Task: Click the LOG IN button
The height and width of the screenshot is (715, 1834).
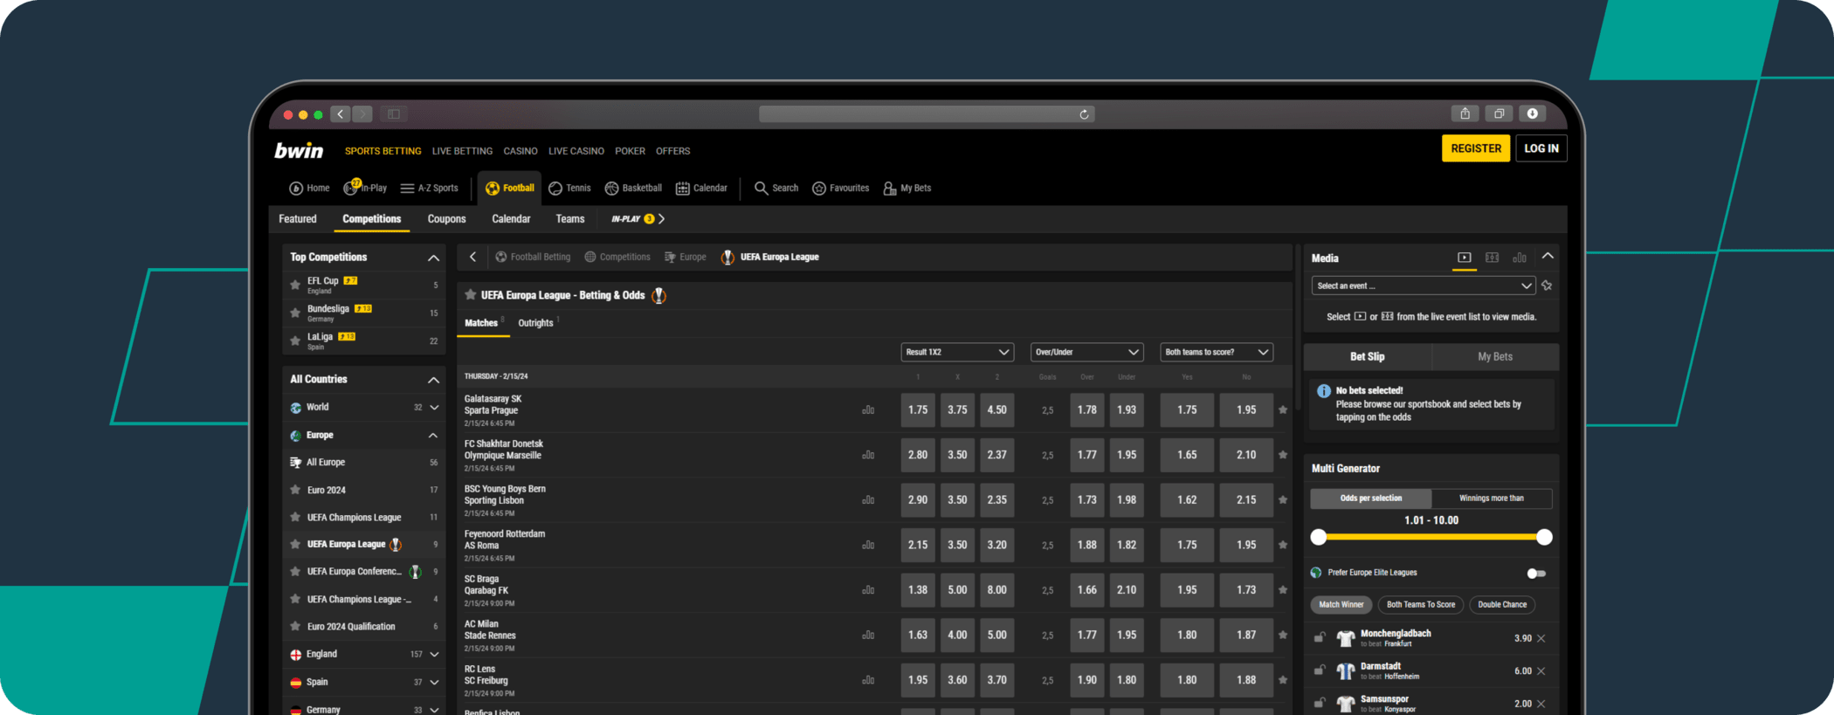Action: pyautogui.click(x=1541, y=148)
